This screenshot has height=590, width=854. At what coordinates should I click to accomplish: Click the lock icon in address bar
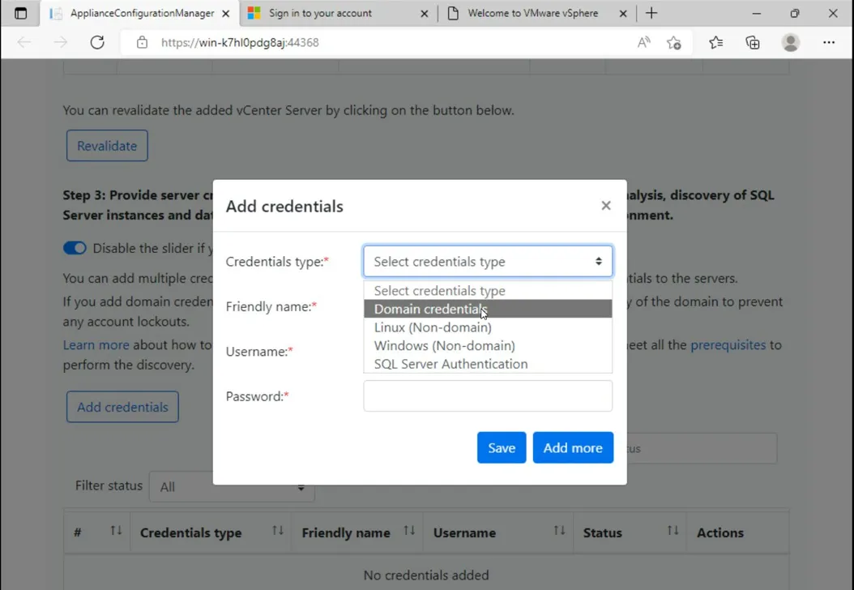tap(142, 42)
